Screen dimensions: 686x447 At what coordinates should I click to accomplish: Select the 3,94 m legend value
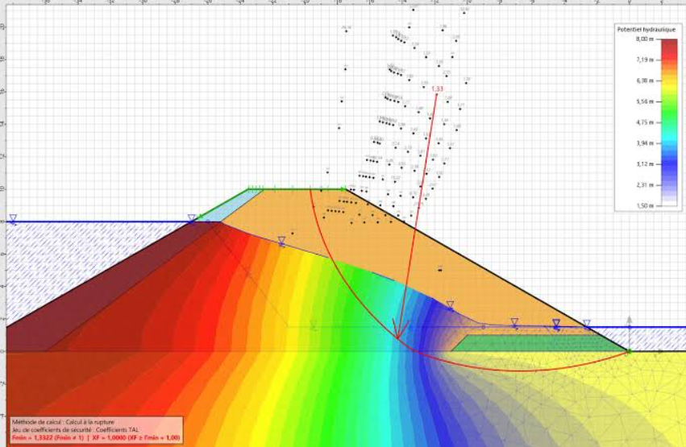click(644, 143)
